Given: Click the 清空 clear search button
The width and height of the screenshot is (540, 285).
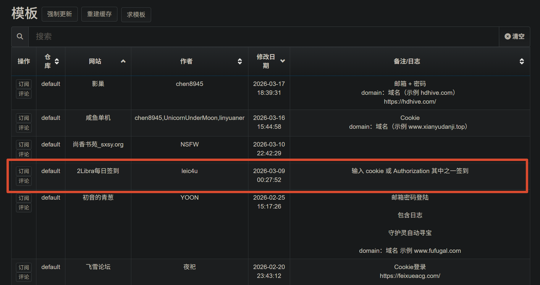Looking at the screenshot, I should (x=514, y=37).
